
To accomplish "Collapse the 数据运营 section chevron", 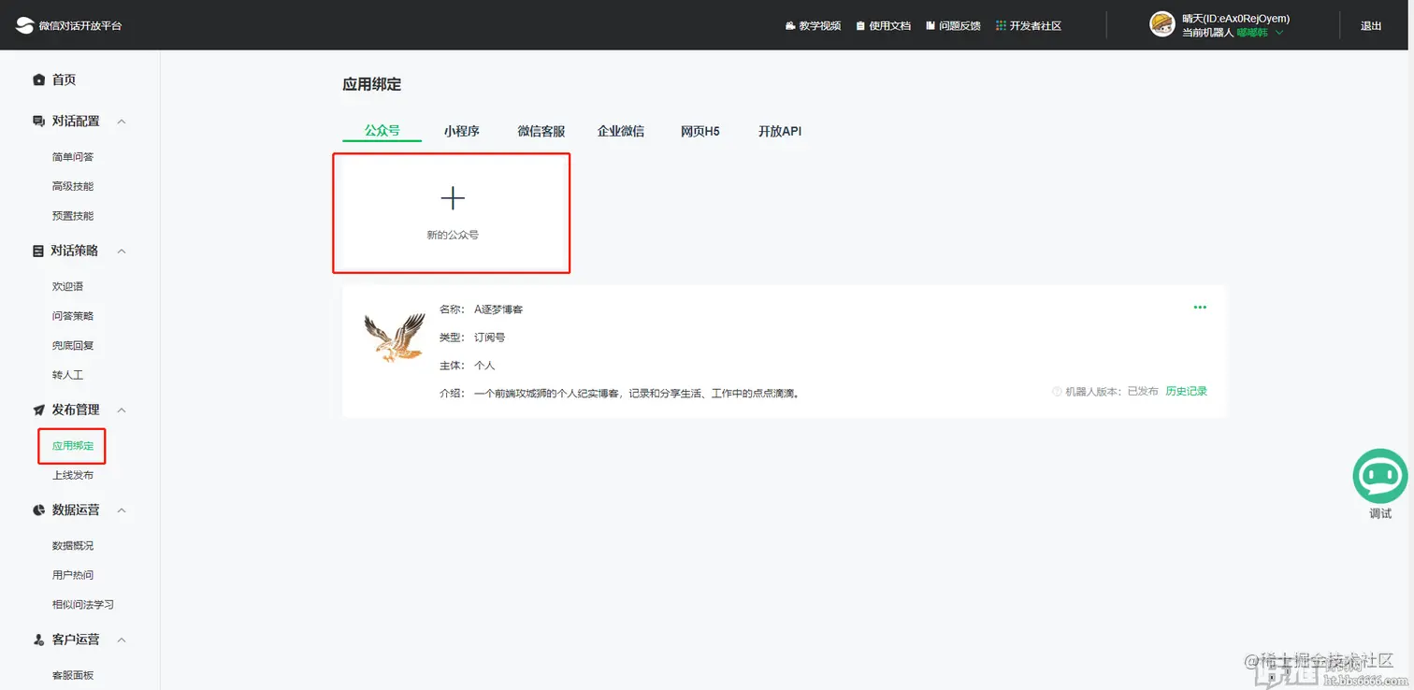I will [122, 510].
